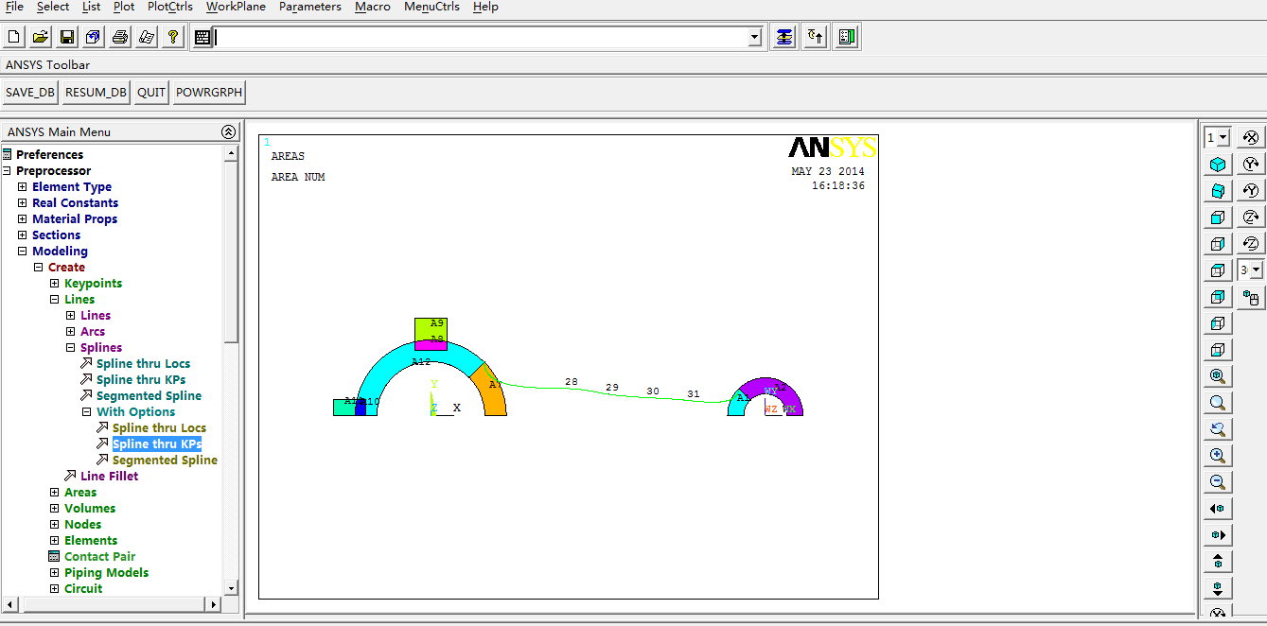The image size is (1267, 626).
Task: Click the Save Analysis floppy disk icon
Action: coord(67,37)
